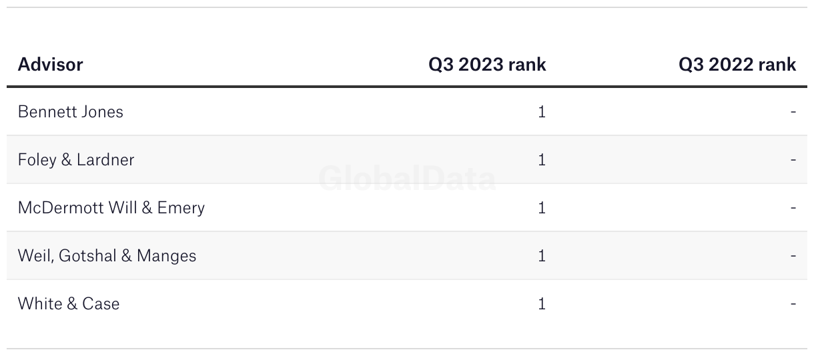Click the Advisor column header

51,65
